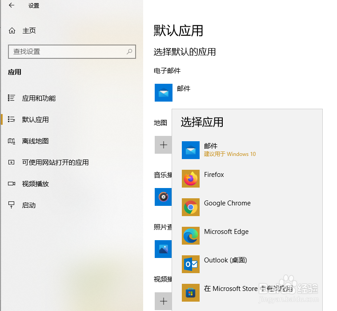
Task: Focus the 查找设置 search field
Action: [x=72, y=52]
